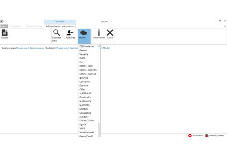Click the Export document icon
Viewport: 227px width, 157px height.
point(5,33)
